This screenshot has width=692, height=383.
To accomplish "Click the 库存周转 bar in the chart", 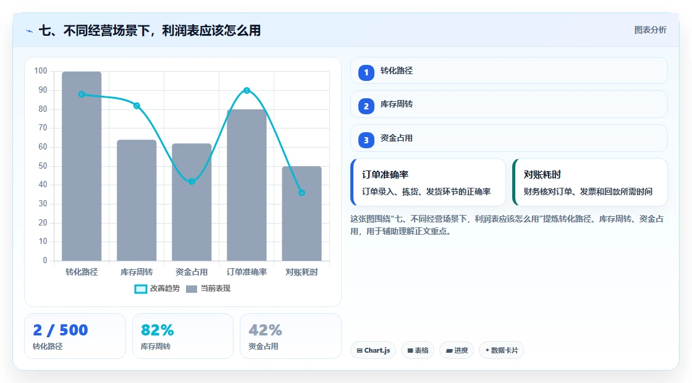I will pos(137,200).
